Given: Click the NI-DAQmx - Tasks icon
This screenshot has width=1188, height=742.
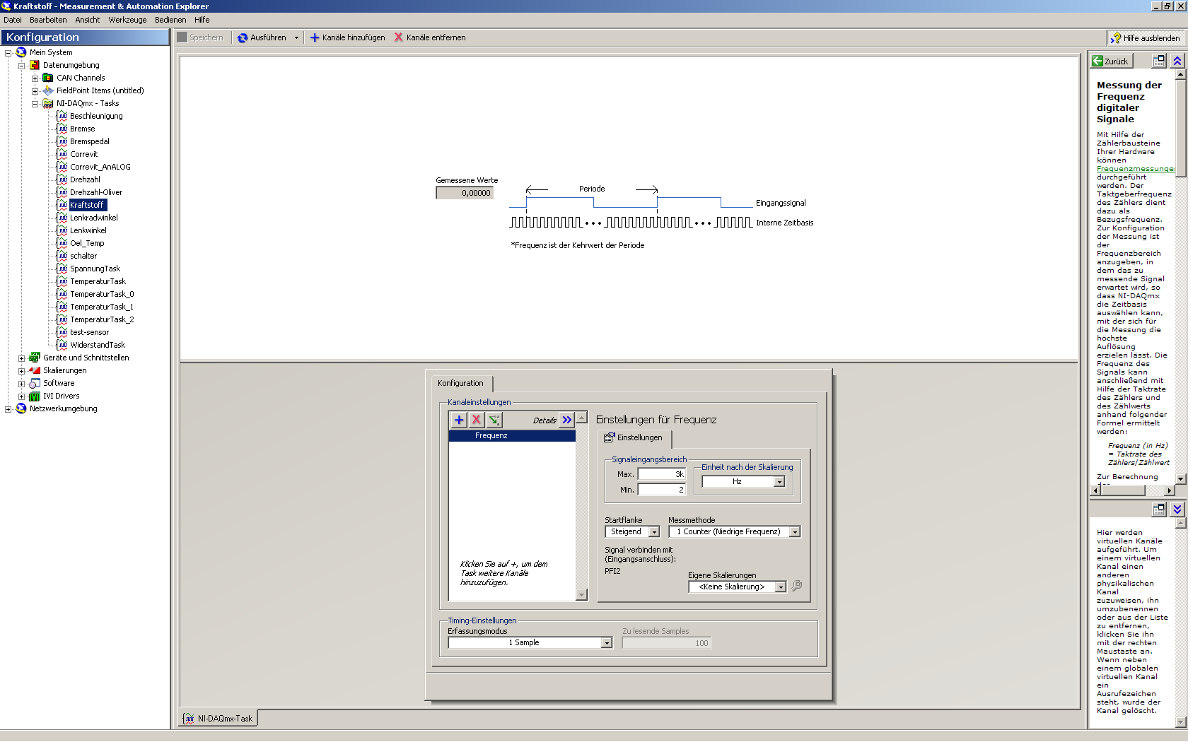Looking at the screenshot, I should (x=48, y=103).
